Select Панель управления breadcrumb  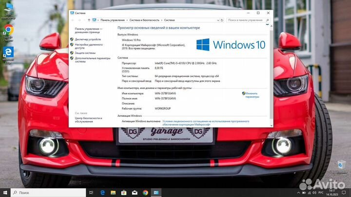[x=113, y=20]
